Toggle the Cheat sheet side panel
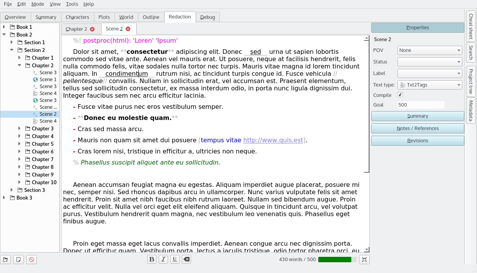This screenshot has width=477, height=273. click(470, 26)
